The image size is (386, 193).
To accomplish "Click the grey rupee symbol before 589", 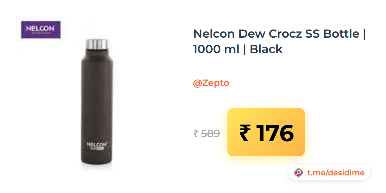I will tap(196, 133).
